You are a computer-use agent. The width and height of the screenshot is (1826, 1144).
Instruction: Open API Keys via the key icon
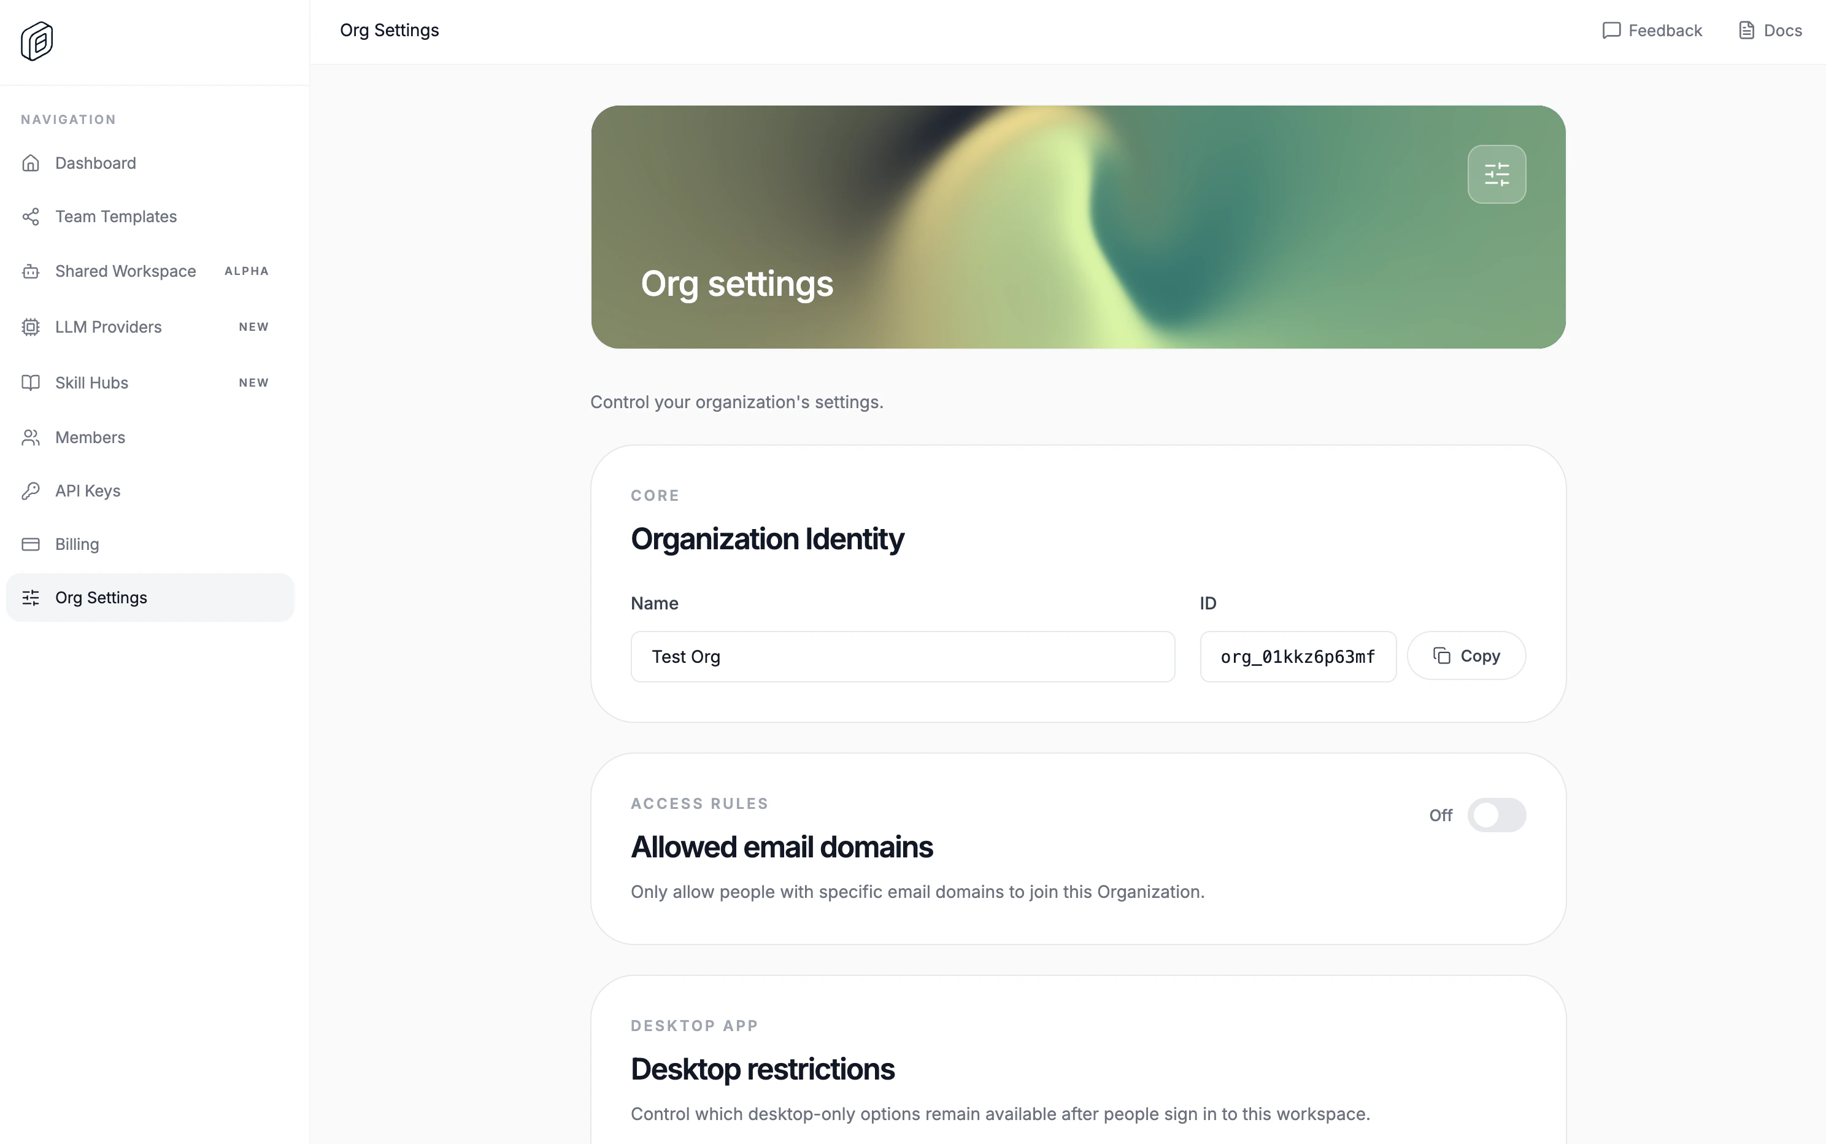point(30,490)
